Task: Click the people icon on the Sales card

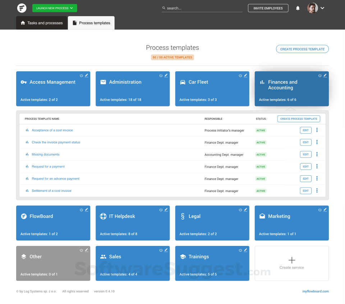Action: point(103,256)
